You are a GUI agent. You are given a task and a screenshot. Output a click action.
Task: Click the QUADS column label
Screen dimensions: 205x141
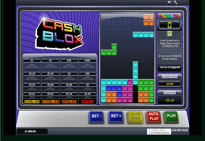(x=87, y=102)
